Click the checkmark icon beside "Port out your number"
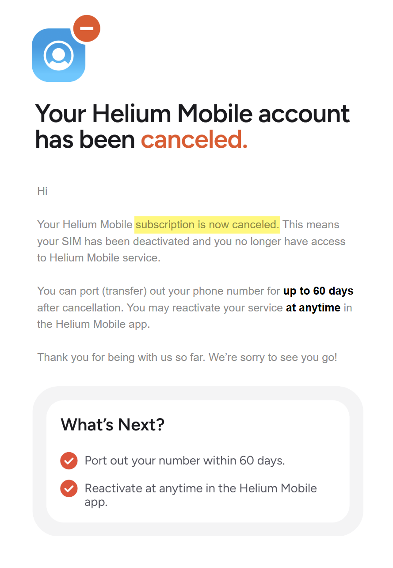This screenshot has height=568, width=393. [x=69, y=461]
